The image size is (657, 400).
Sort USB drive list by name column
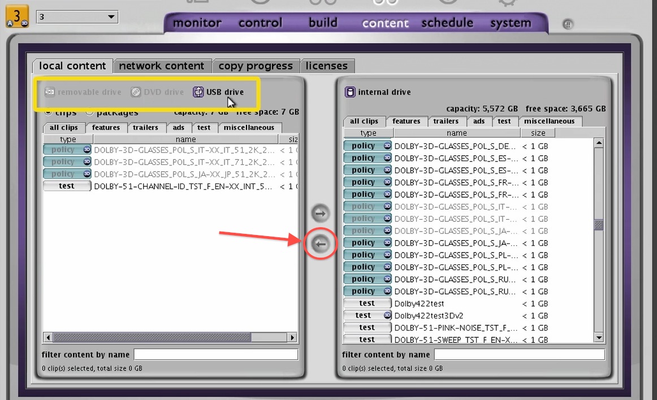click(x=185, y=139)
